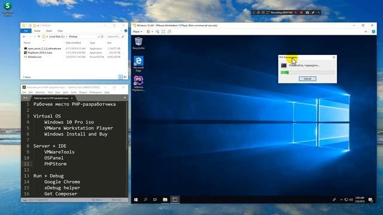Open volume control in the VM tray

pos(351,199)
